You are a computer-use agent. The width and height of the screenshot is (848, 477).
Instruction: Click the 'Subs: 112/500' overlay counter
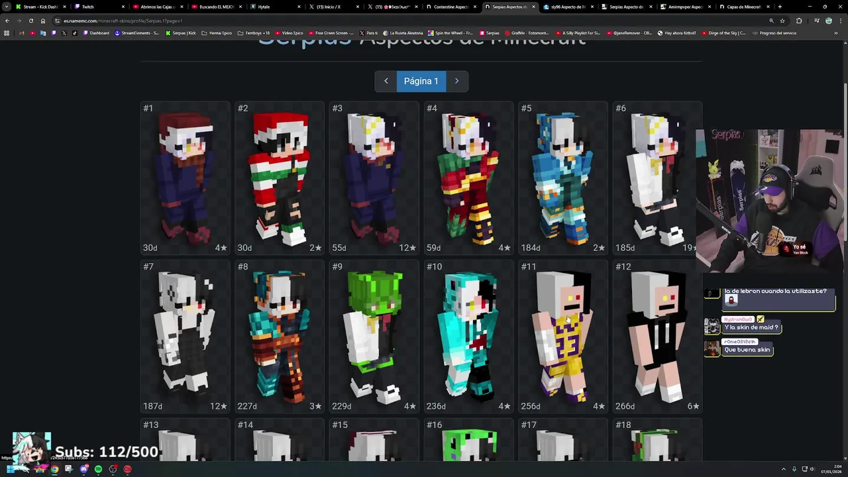pos(107,452)
